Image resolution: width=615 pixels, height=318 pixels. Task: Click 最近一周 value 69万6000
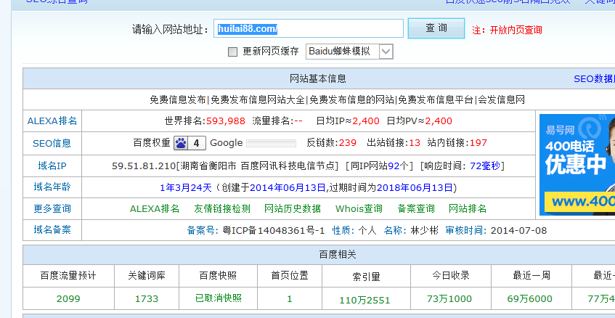tap(529, 299)
